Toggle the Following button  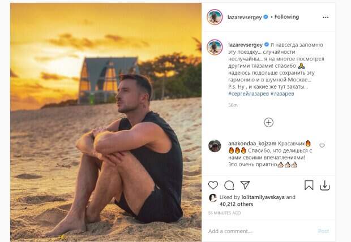(286, 17)
